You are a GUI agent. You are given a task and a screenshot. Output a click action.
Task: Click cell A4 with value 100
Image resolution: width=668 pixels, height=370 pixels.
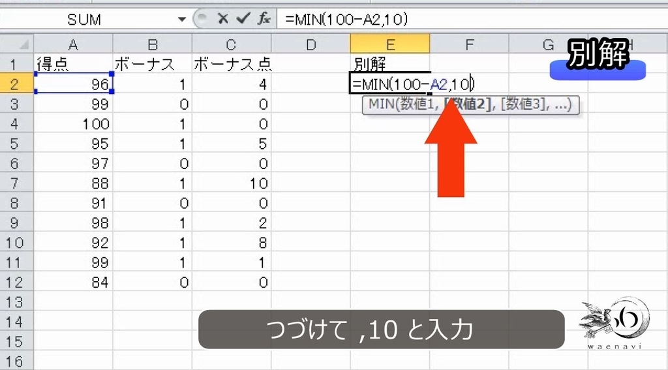tap(73, 123)
